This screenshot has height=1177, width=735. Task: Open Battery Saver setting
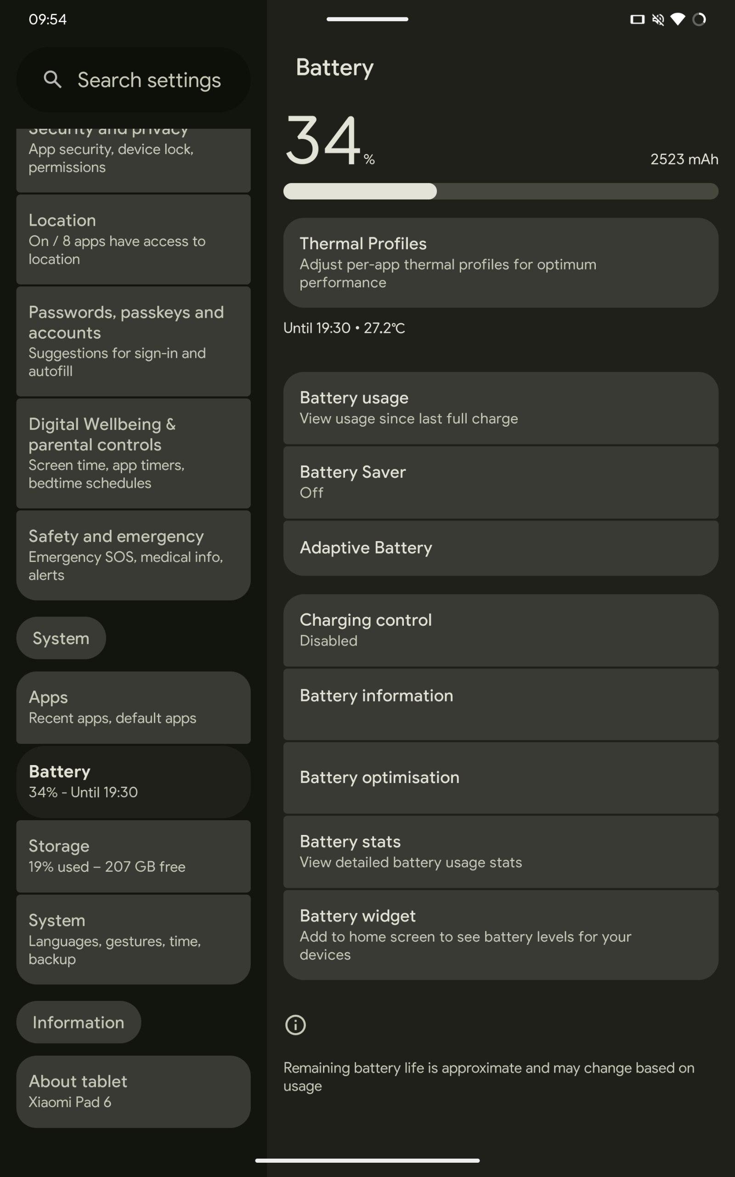(501, 482)
